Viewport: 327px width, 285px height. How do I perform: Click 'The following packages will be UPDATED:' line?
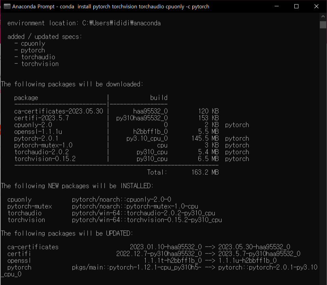tap(67, 233)
